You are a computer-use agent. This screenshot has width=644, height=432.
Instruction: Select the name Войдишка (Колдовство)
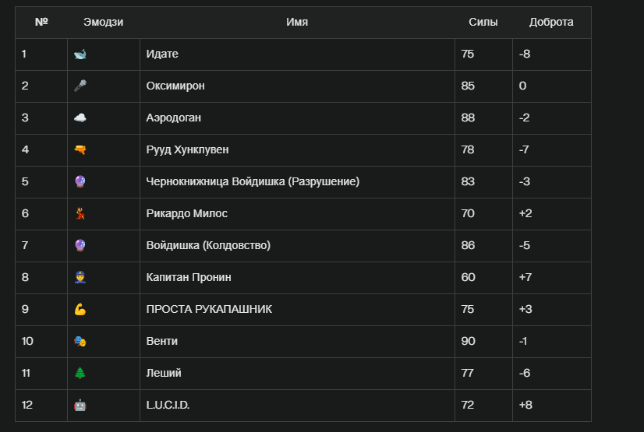(208, 245)
